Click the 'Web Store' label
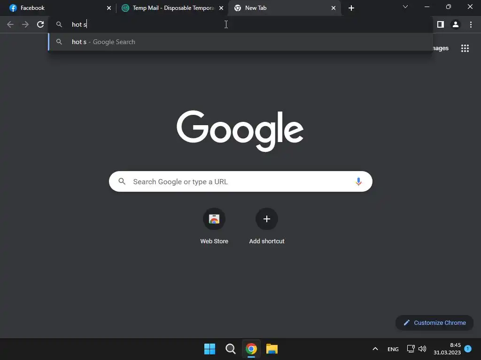481x360 pixels. [214, 241]
